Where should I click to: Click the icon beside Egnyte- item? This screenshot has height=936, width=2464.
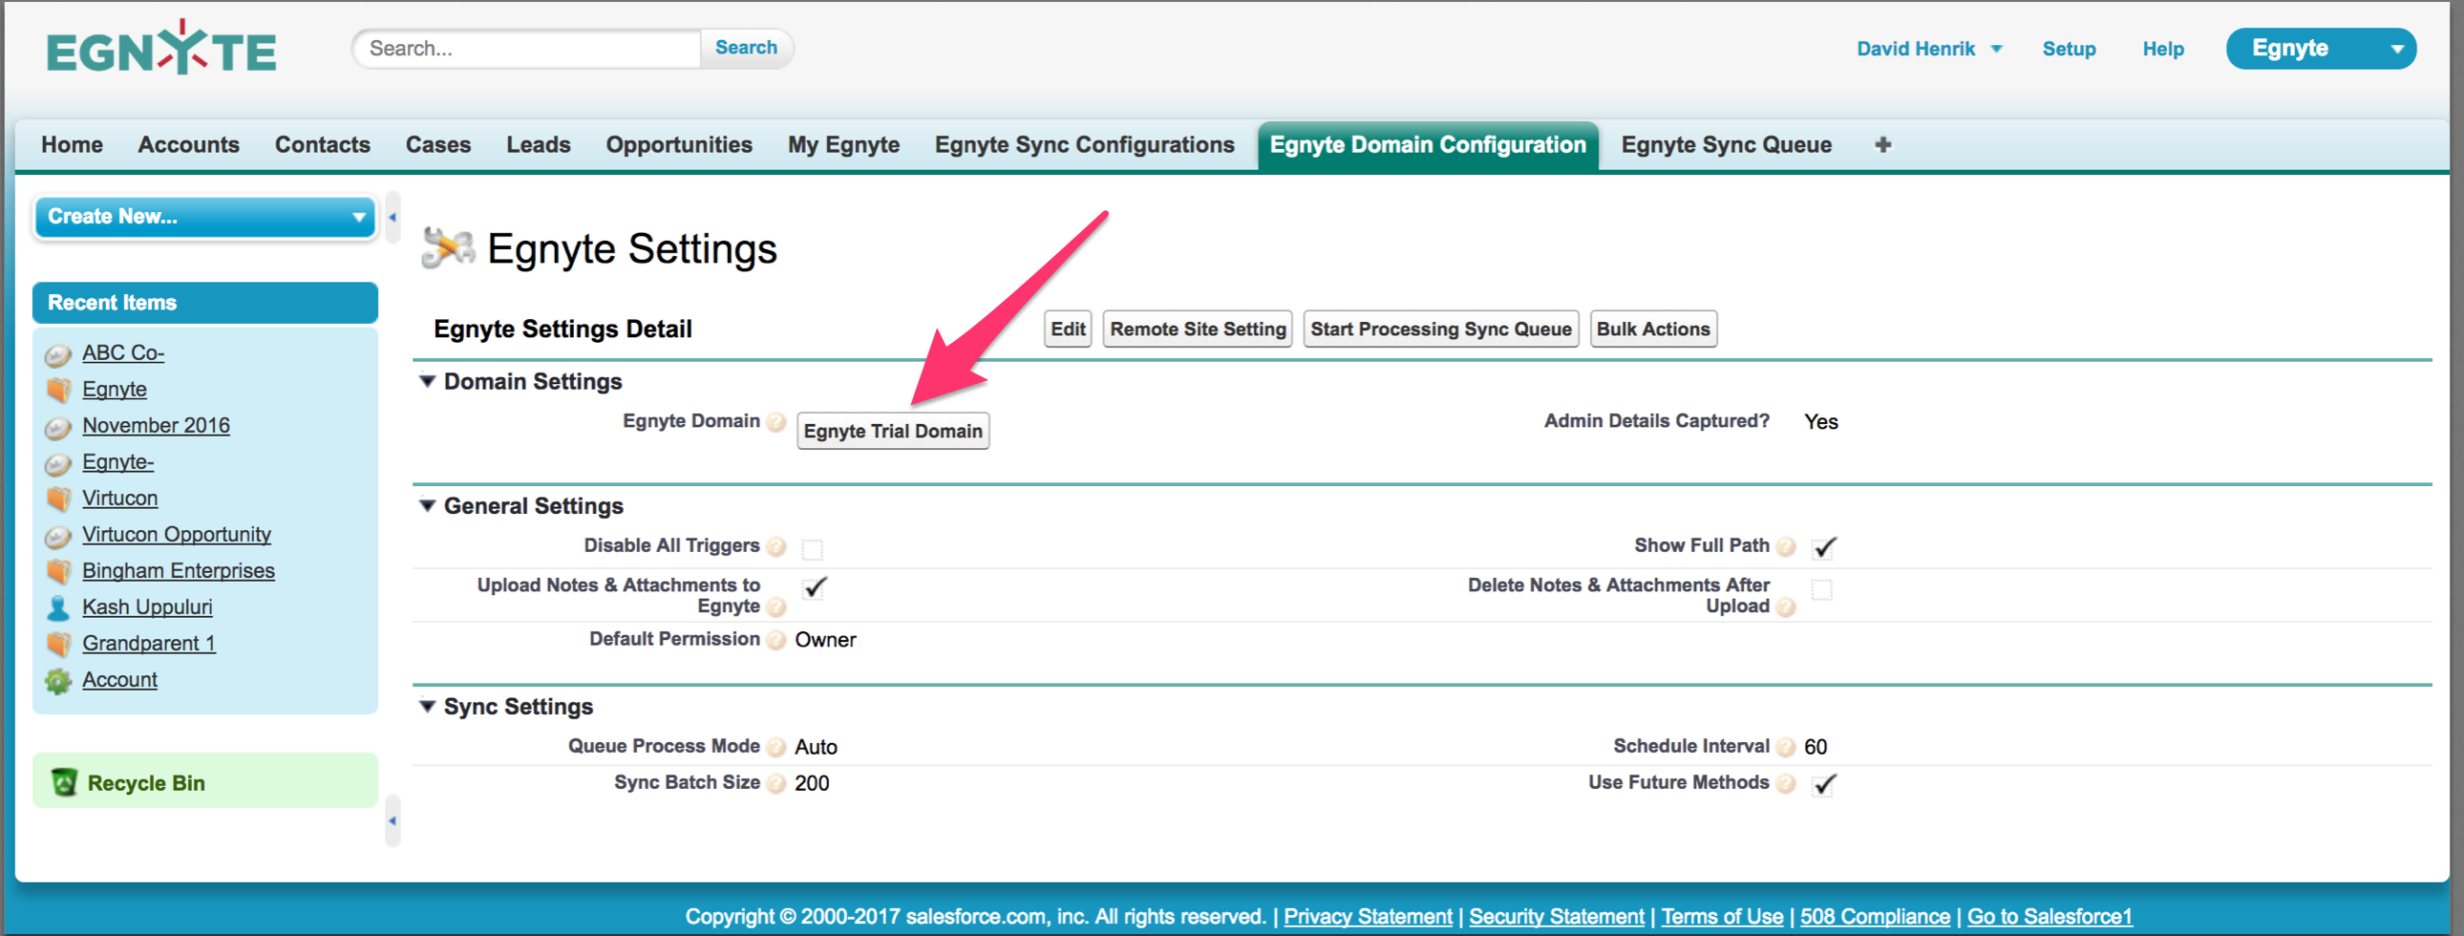58,463
